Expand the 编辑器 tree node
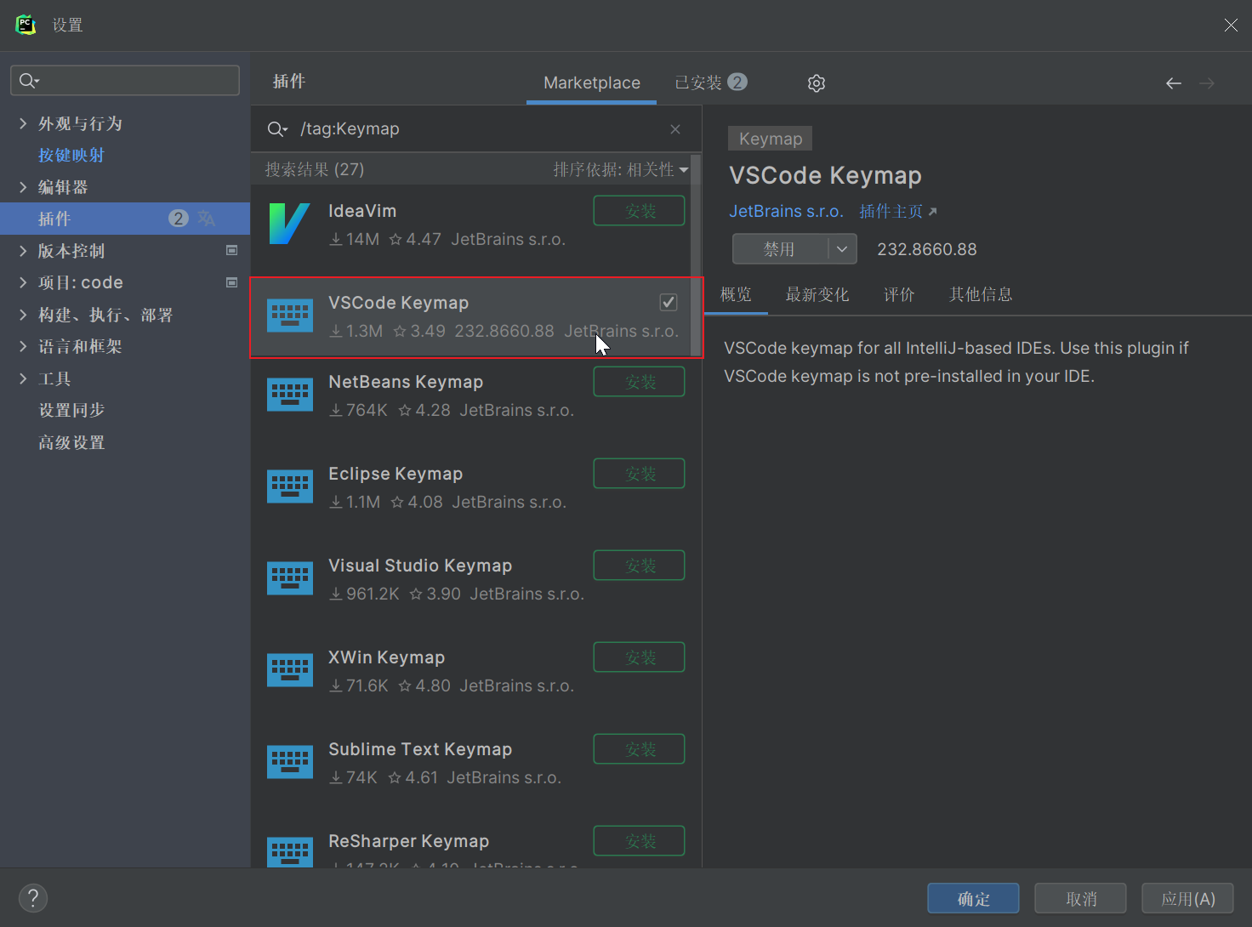Screen dimensions: 1252x927 coord(23,187)
